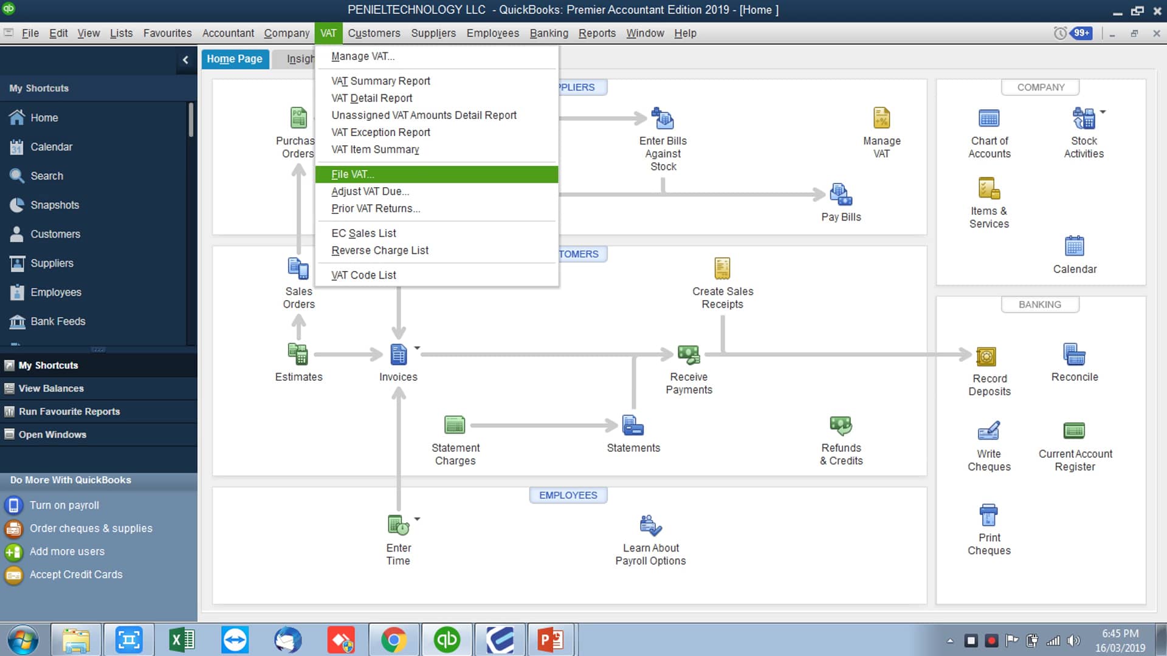This screenshot has height=656, width=1167.
Task: Open Unassigned VAT Amounts Detail Report
Action: [436, 115]
